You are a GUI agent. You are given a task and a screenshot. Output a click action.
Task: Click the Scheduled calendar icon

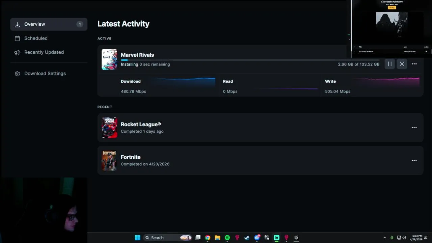17,38
